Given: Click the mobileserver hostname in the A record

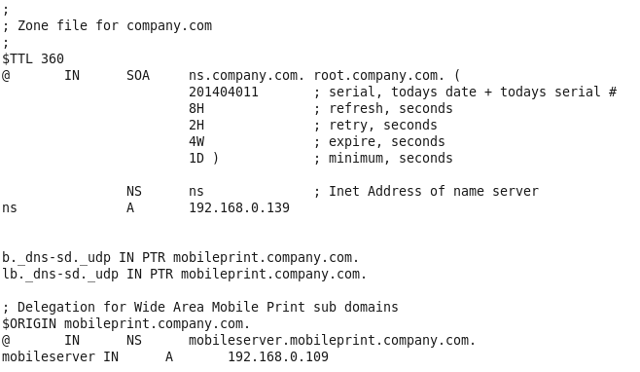Looking at the screenshot, I should [x=49, y=356].
